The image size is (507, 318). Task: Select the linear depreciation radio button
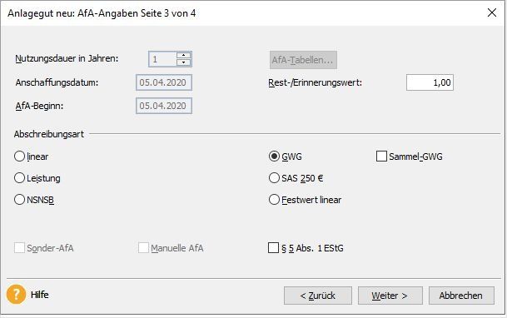tap(19, 157)
